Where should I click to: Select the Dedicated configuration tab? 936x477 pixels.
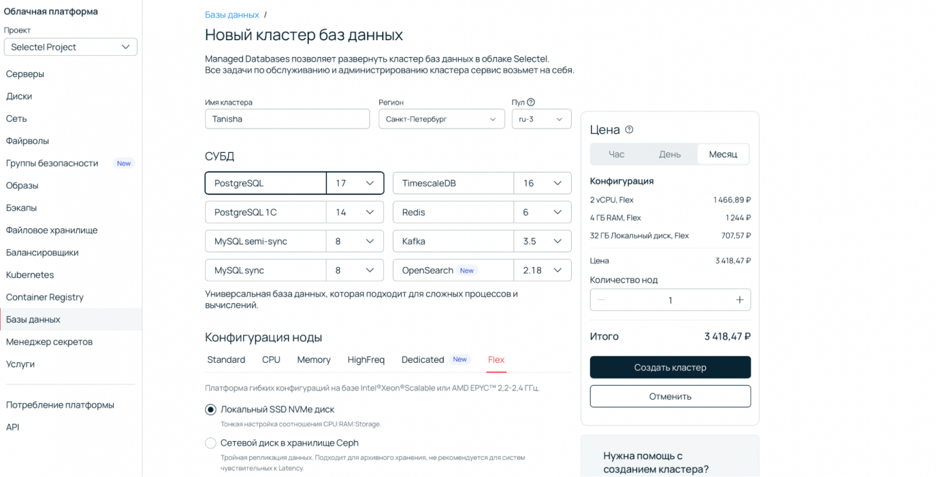[422, 359]
